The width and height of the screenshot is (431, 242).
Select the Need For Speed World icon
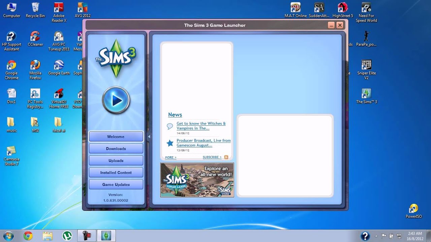click(366, 12)
